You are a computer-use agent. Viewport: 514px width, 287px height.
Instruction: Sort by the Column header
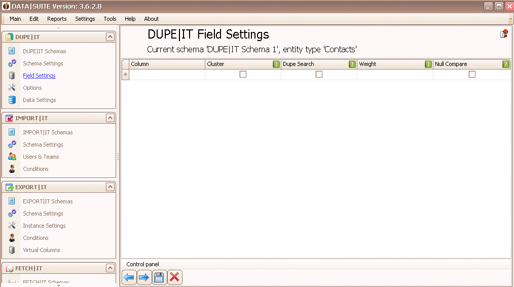pos(167,64)
